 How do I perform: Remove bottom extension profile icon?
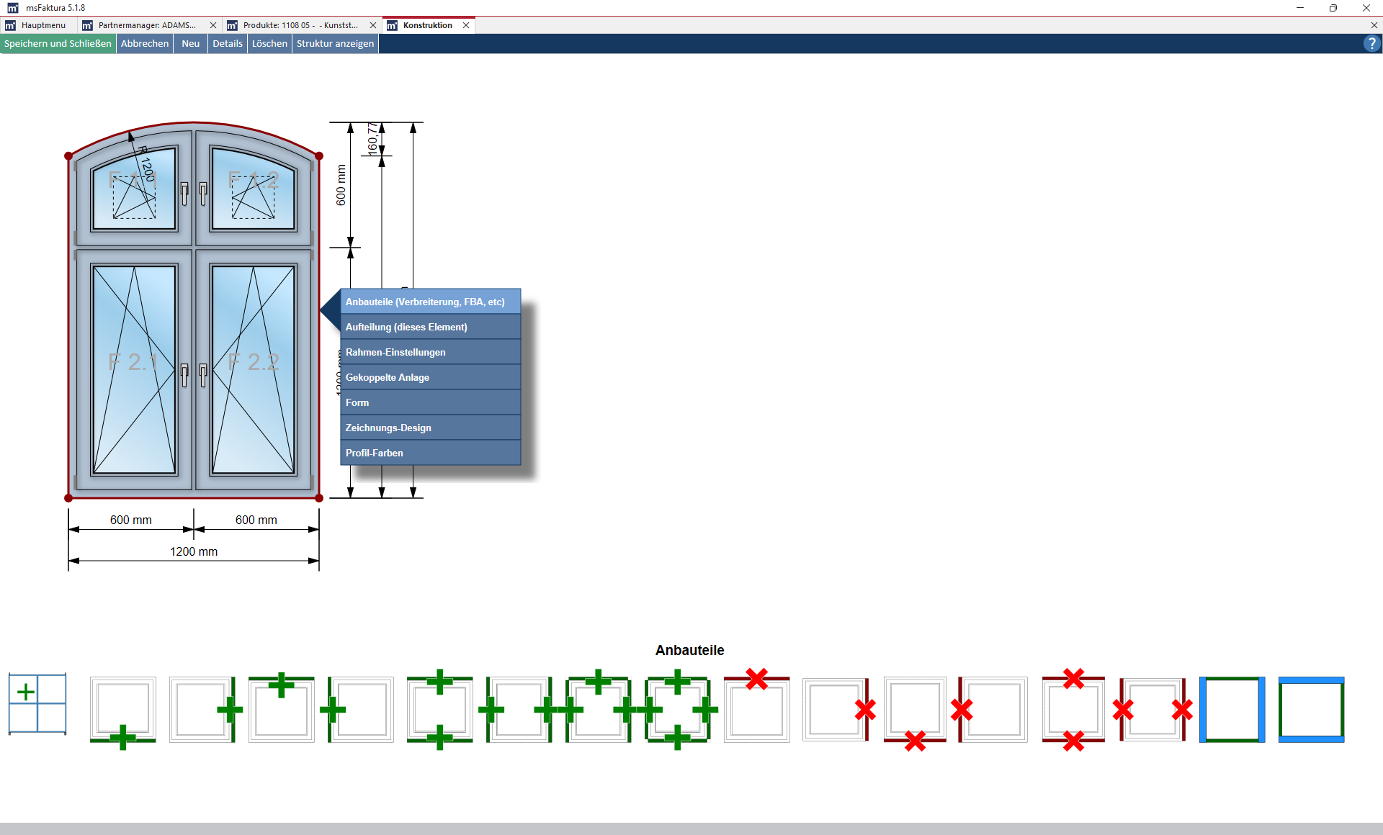point(915,710)
